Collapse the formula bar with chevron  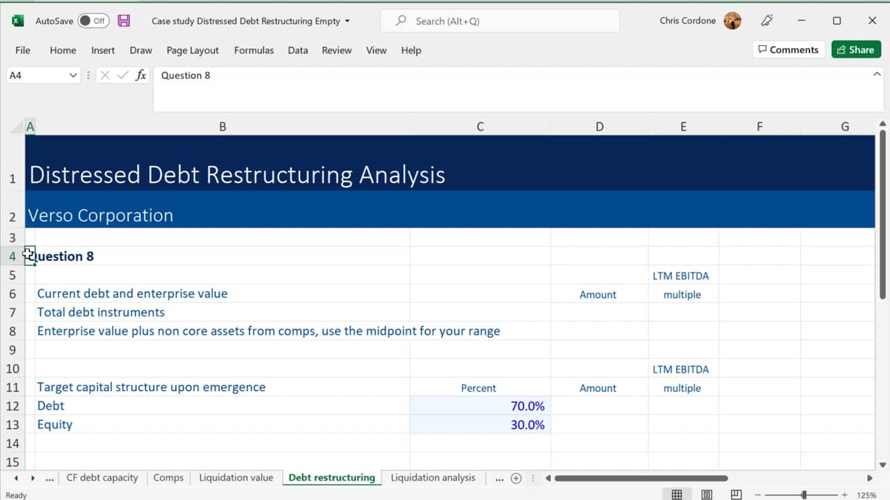[x=877, y=75]
